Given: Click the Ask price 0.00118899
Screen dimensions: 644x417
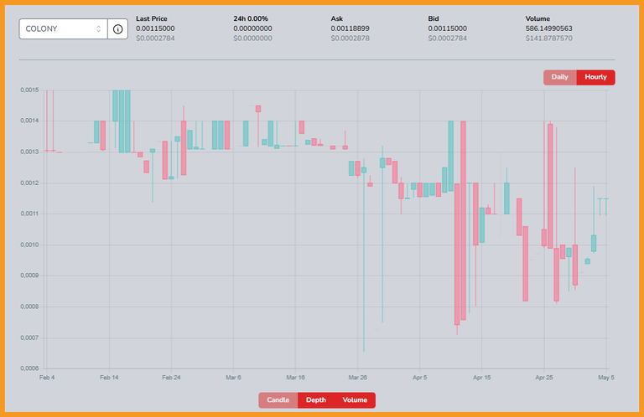Looking at the screenshot, I should [350, 28].
